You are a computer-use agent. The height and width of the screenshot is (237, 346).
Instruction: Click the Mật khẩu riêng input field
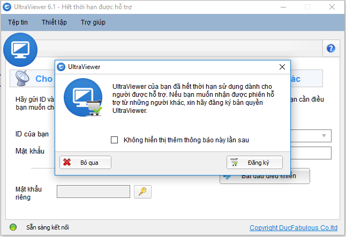click(x=93, y=192)
